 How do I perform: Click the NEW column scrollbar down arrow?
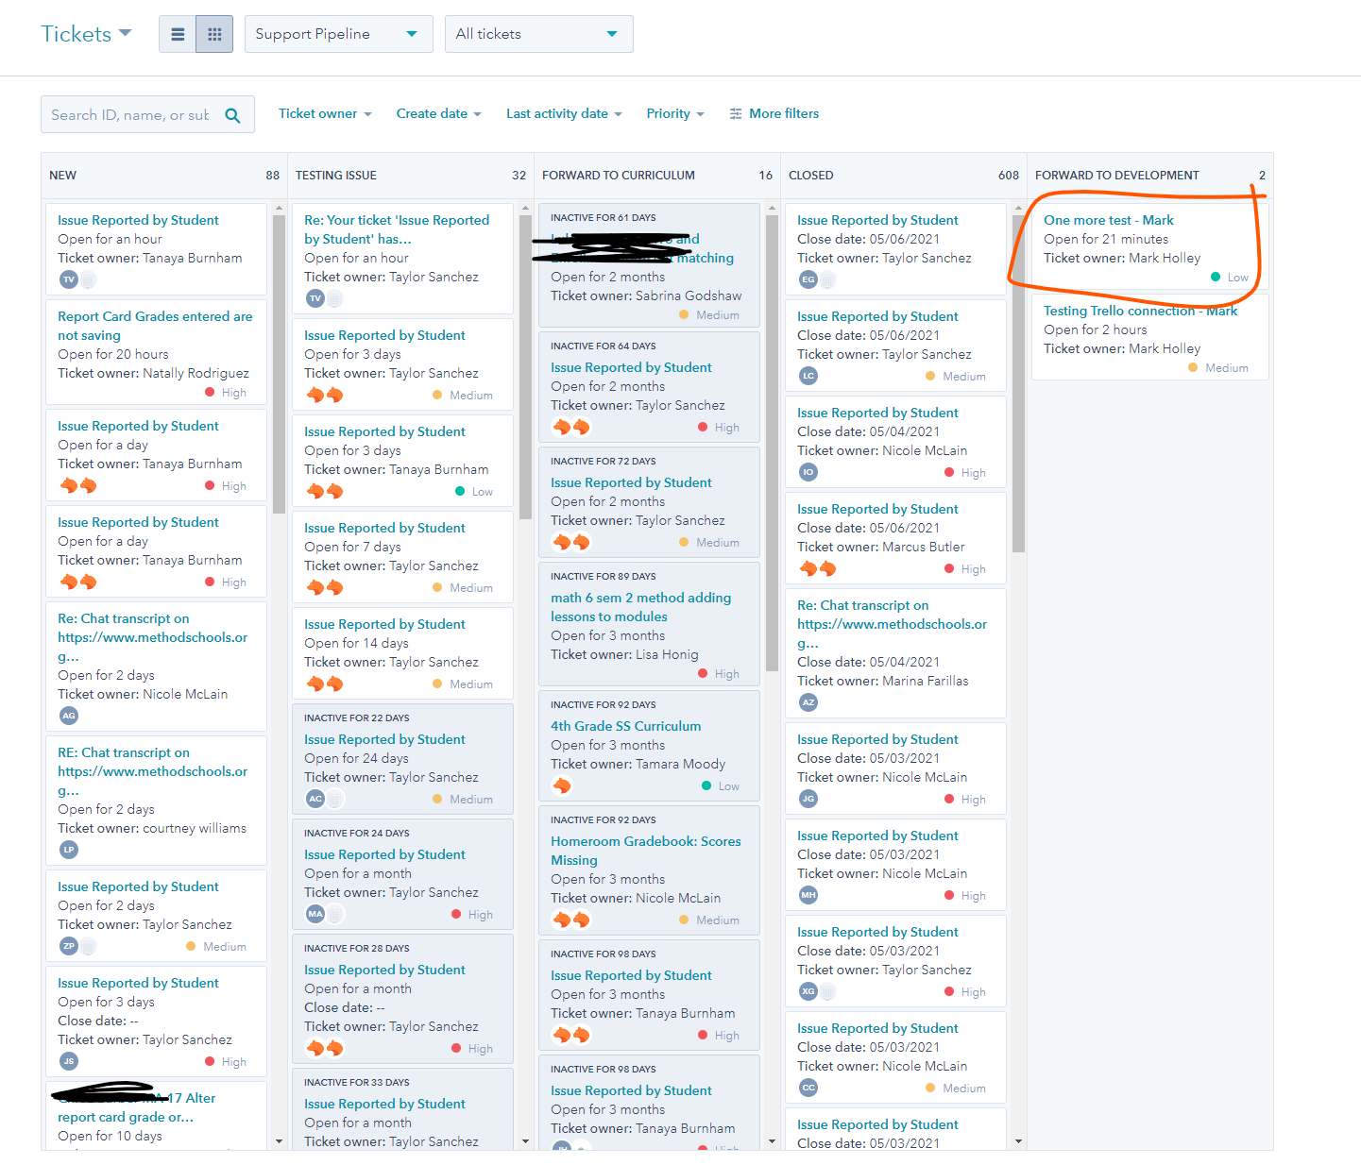click(279, 1140)
